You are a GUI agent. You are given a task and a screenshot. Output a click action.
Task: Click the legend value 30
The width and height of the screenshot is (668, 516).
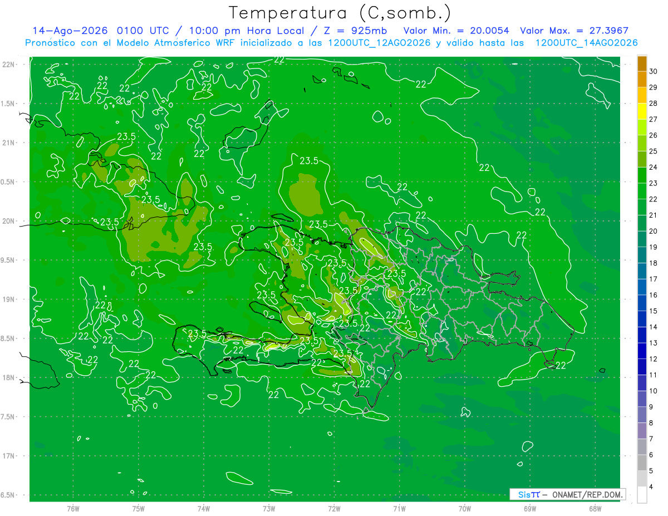(654, 71)
